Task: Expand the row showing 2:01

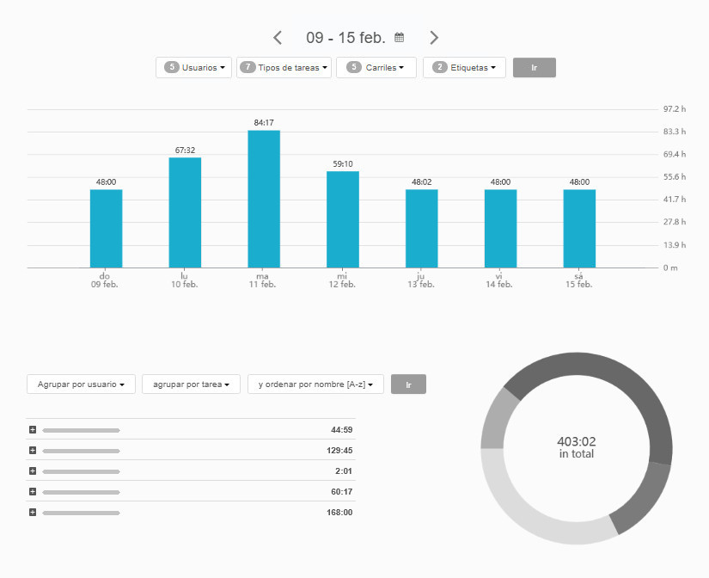Action: (x=33, y=471)
